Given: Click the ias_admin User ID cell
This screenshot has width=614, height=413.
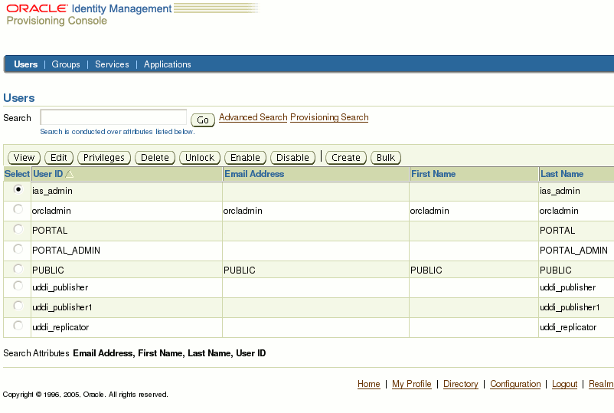Looking at the screenshot, I should pyautogui.click(x=127, y=192).
